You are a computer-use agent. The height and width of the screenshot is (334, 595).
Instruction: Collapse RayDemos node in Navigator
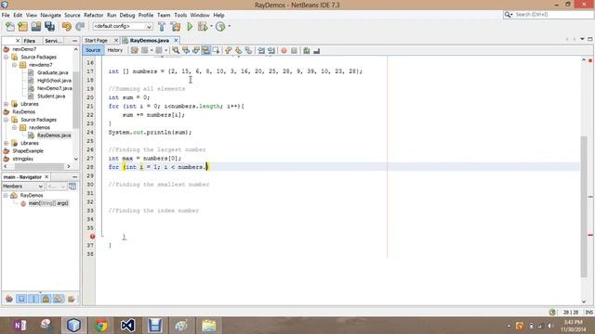point(6,196)
